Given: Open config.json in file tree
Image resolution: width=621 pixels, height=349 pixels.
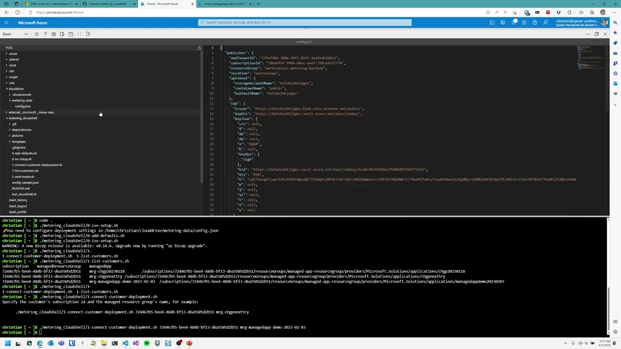Looking at the screenshot, I should (x=22, y=106).
